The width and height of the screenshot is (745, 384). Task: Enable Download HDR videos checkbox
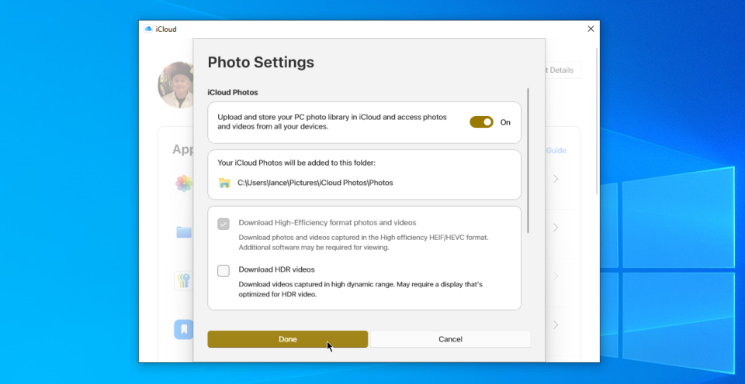(223, 270)
